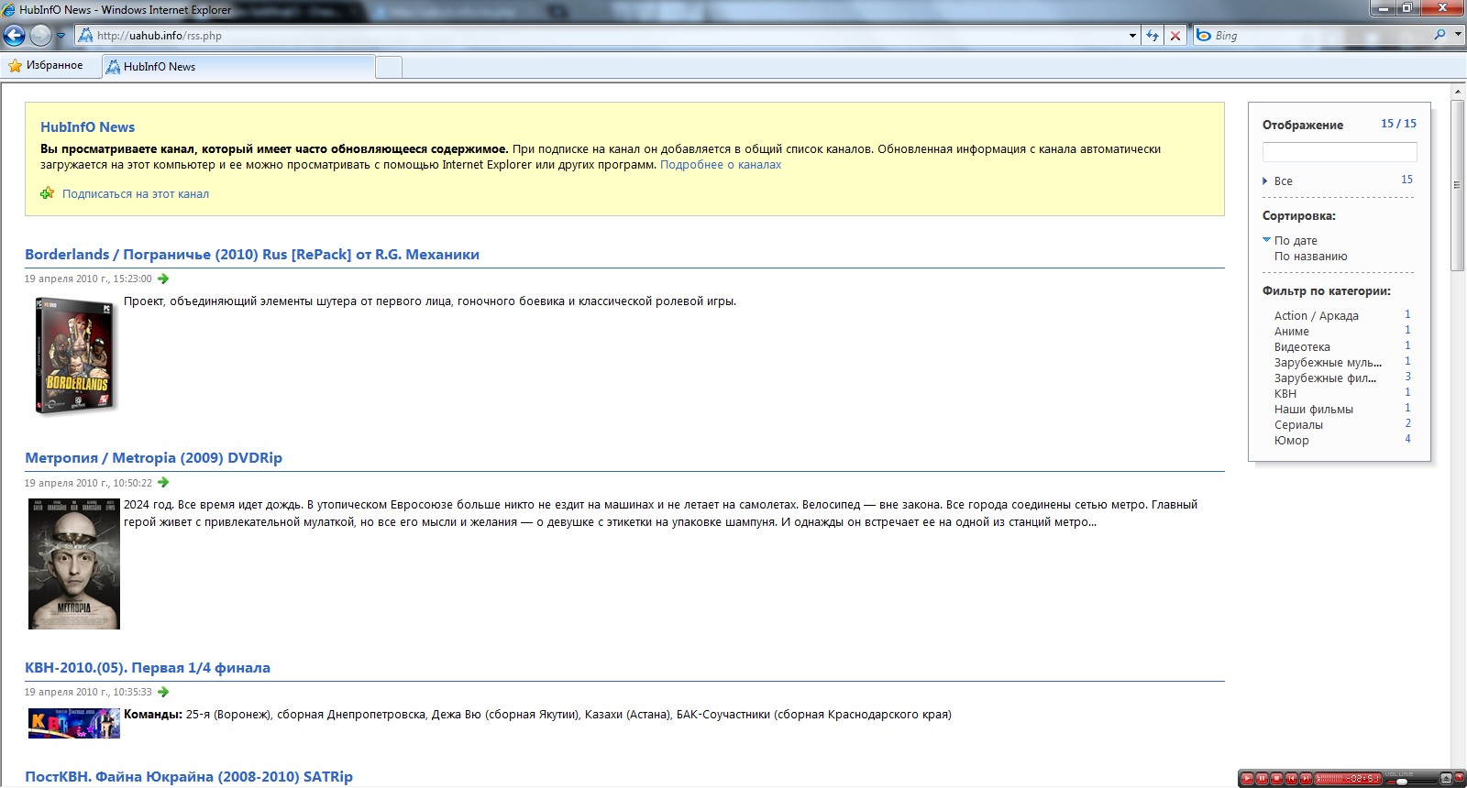Click the green arrow beside Borderlands date

pyautogui.click(x=163, y=279)
